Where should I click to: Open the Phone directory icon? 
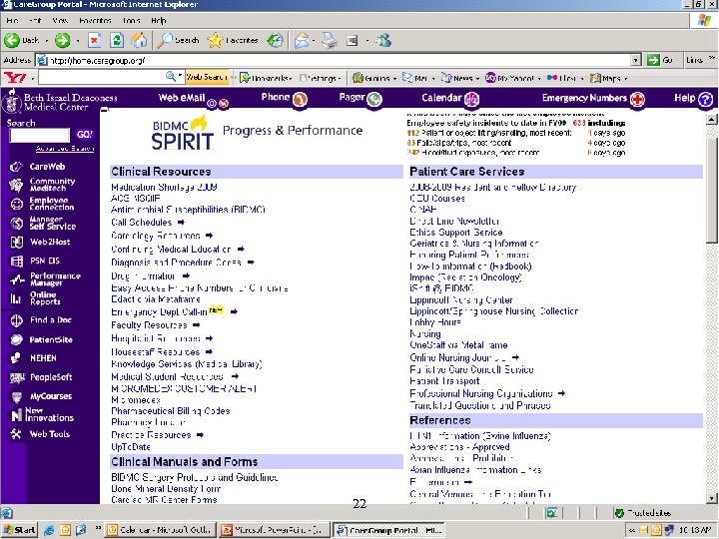click(300, 99)
